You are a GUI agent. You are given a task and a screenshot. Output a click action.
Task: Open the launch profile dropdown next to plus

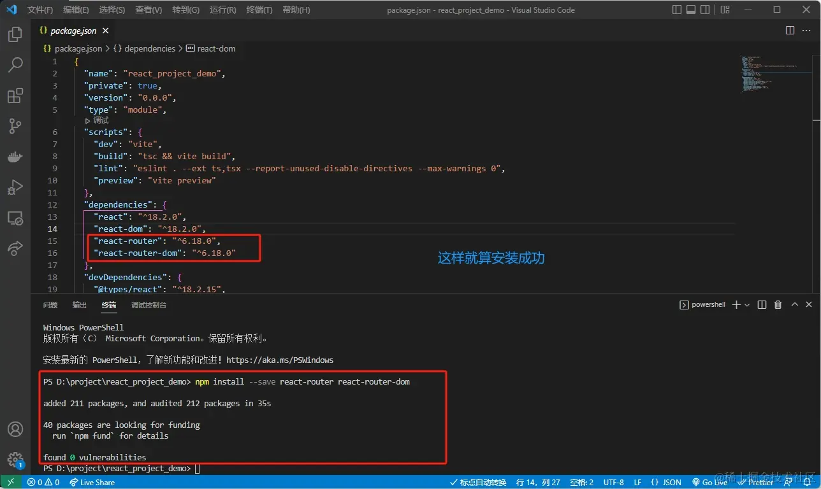click(x=747, y=305)
